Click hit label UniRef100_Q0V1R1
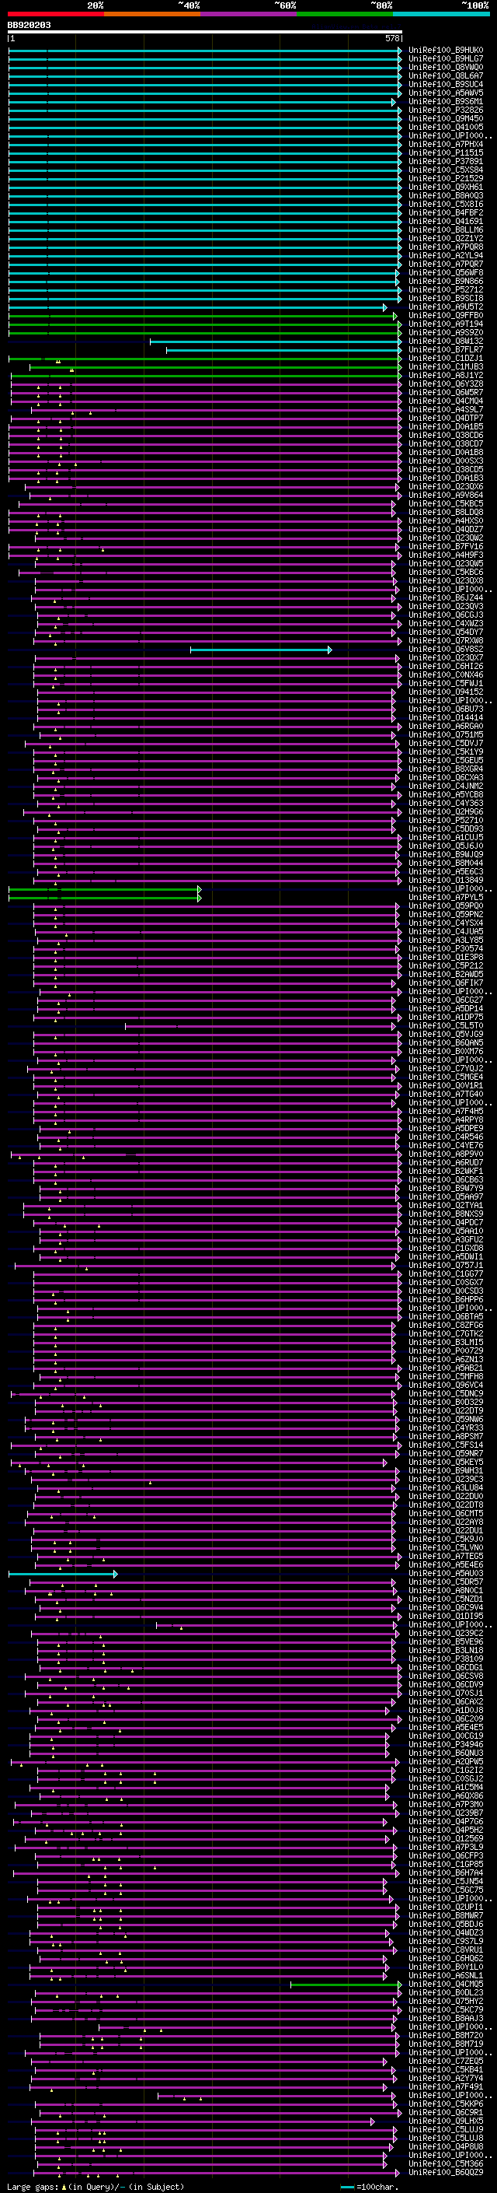 446,1086
